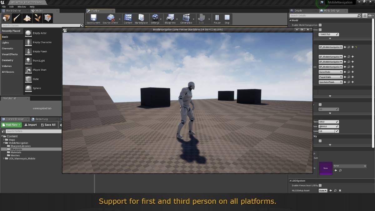The width and height of the screenshot is (375, 211).
Task: Click the Import button
Action: point(31,125)
